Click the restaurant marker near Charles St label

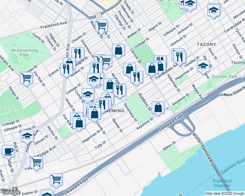pyautogui.click(x=78, y=54)
